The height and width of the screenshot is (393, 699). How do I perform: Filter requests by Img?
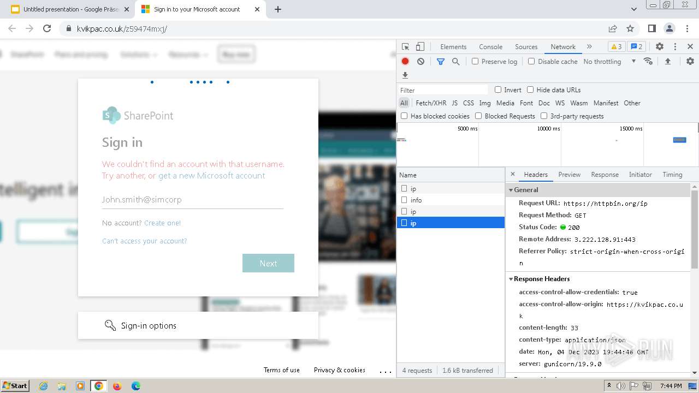point(485,103)
